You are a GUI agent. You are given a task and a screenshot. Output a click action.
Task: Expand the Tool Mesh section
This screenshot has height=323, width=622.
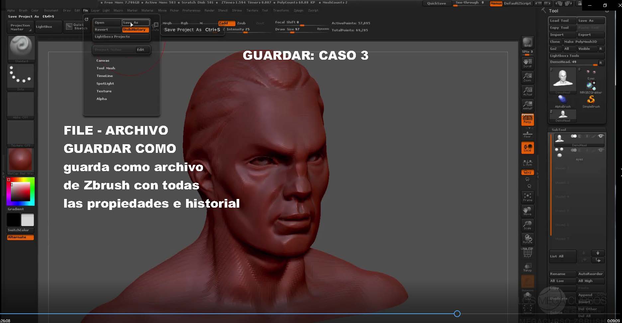click(106, 68)
